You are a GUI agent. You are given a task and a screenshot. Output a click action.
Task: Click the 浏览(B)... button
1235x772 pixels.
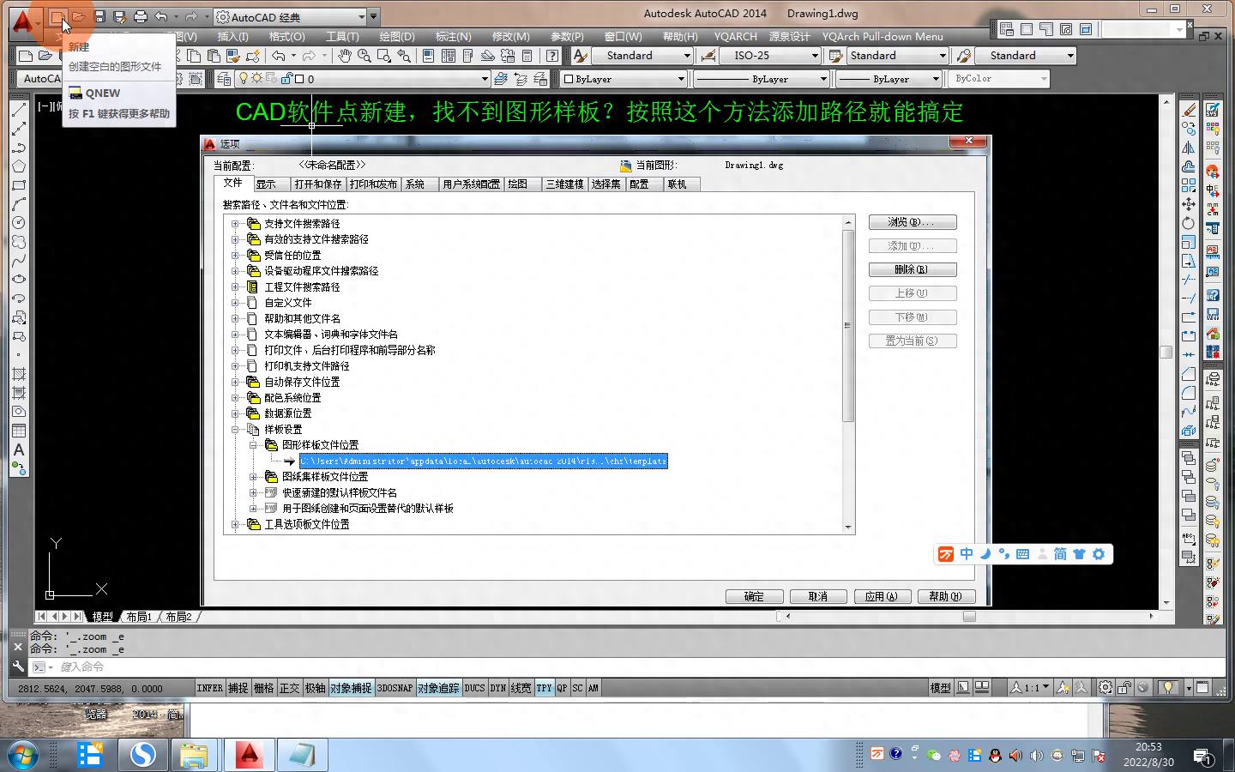[912, 222]
